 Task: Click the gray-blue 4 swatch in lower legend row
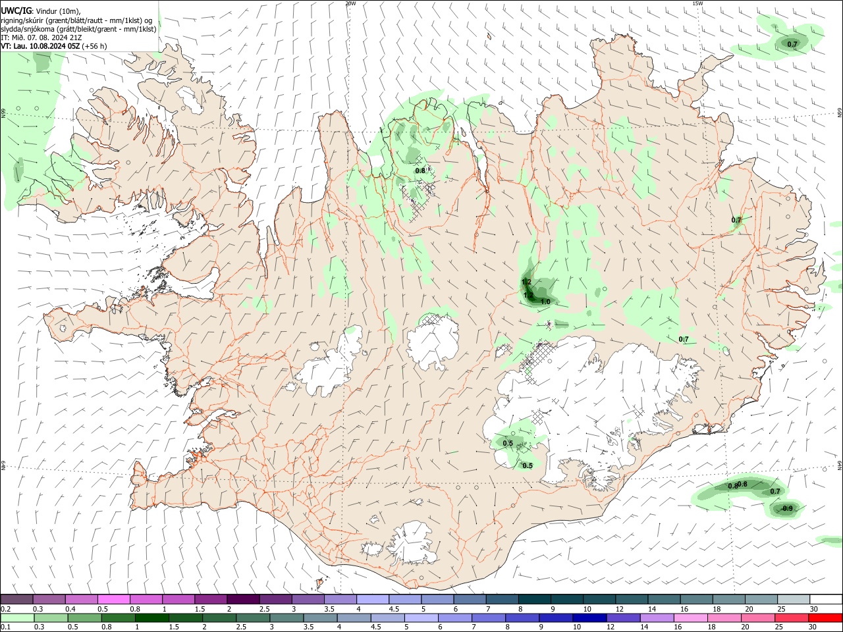(353, 618)
